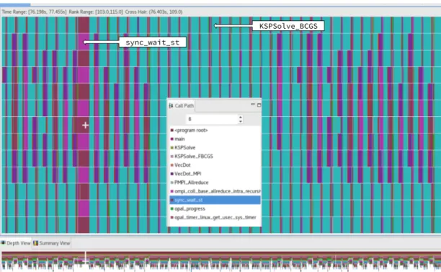Click the Time Range status text
The height and width of the screenshot is (272, 441).
click(x=34, y=12)
